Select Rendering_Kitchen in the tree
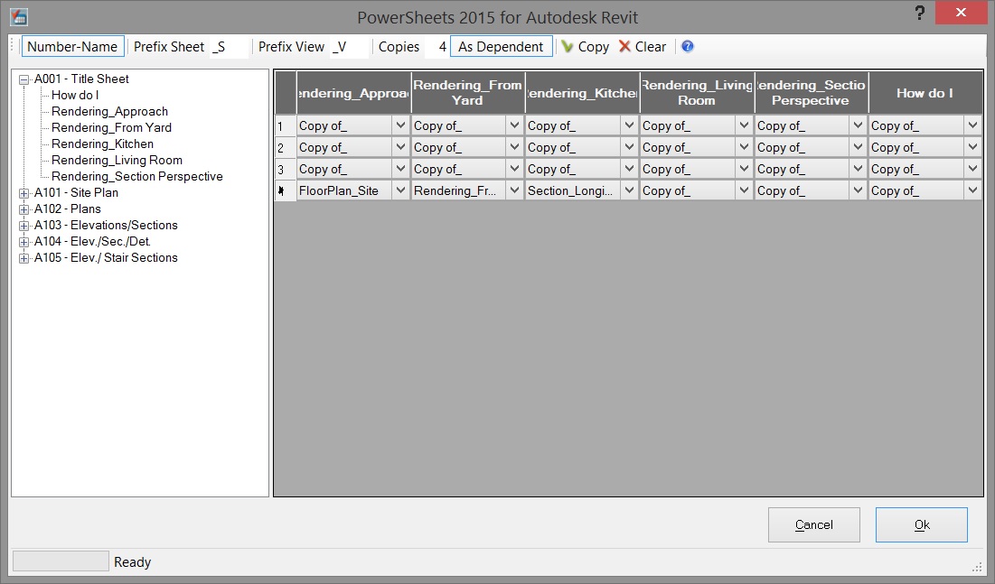The width and height of the screenshot is (995, 584). 102,144
